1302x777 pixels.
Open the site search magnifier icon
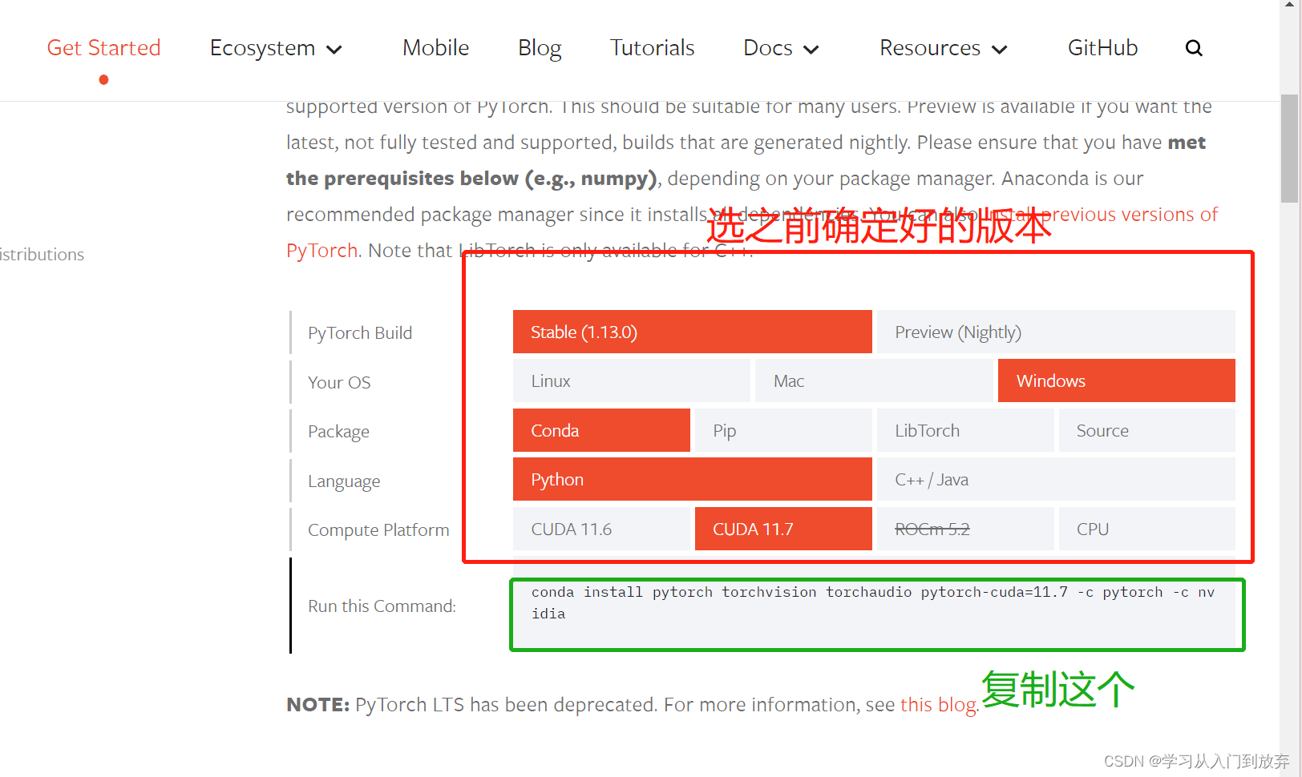[x=1194, y=48]
